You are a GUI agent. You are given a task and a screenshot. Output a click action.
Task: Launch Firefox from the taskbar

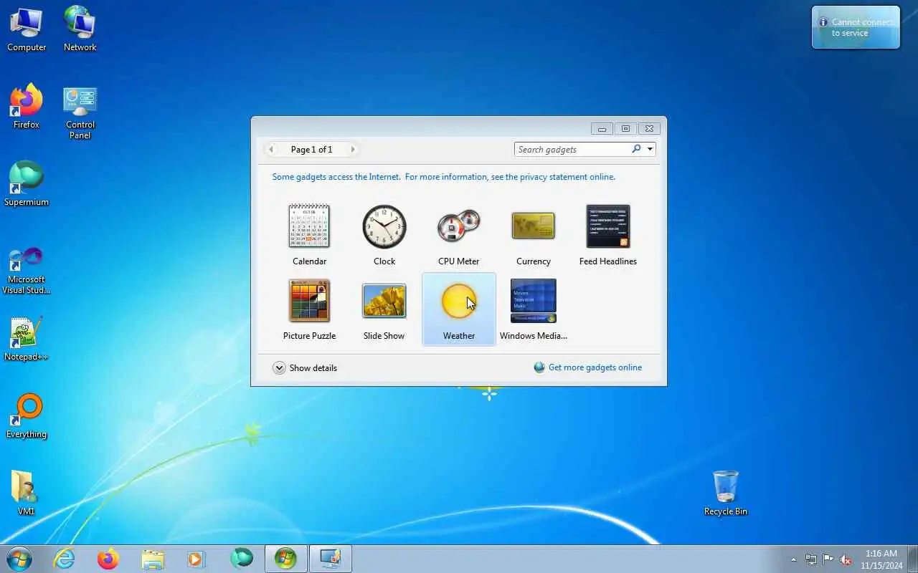108,559
